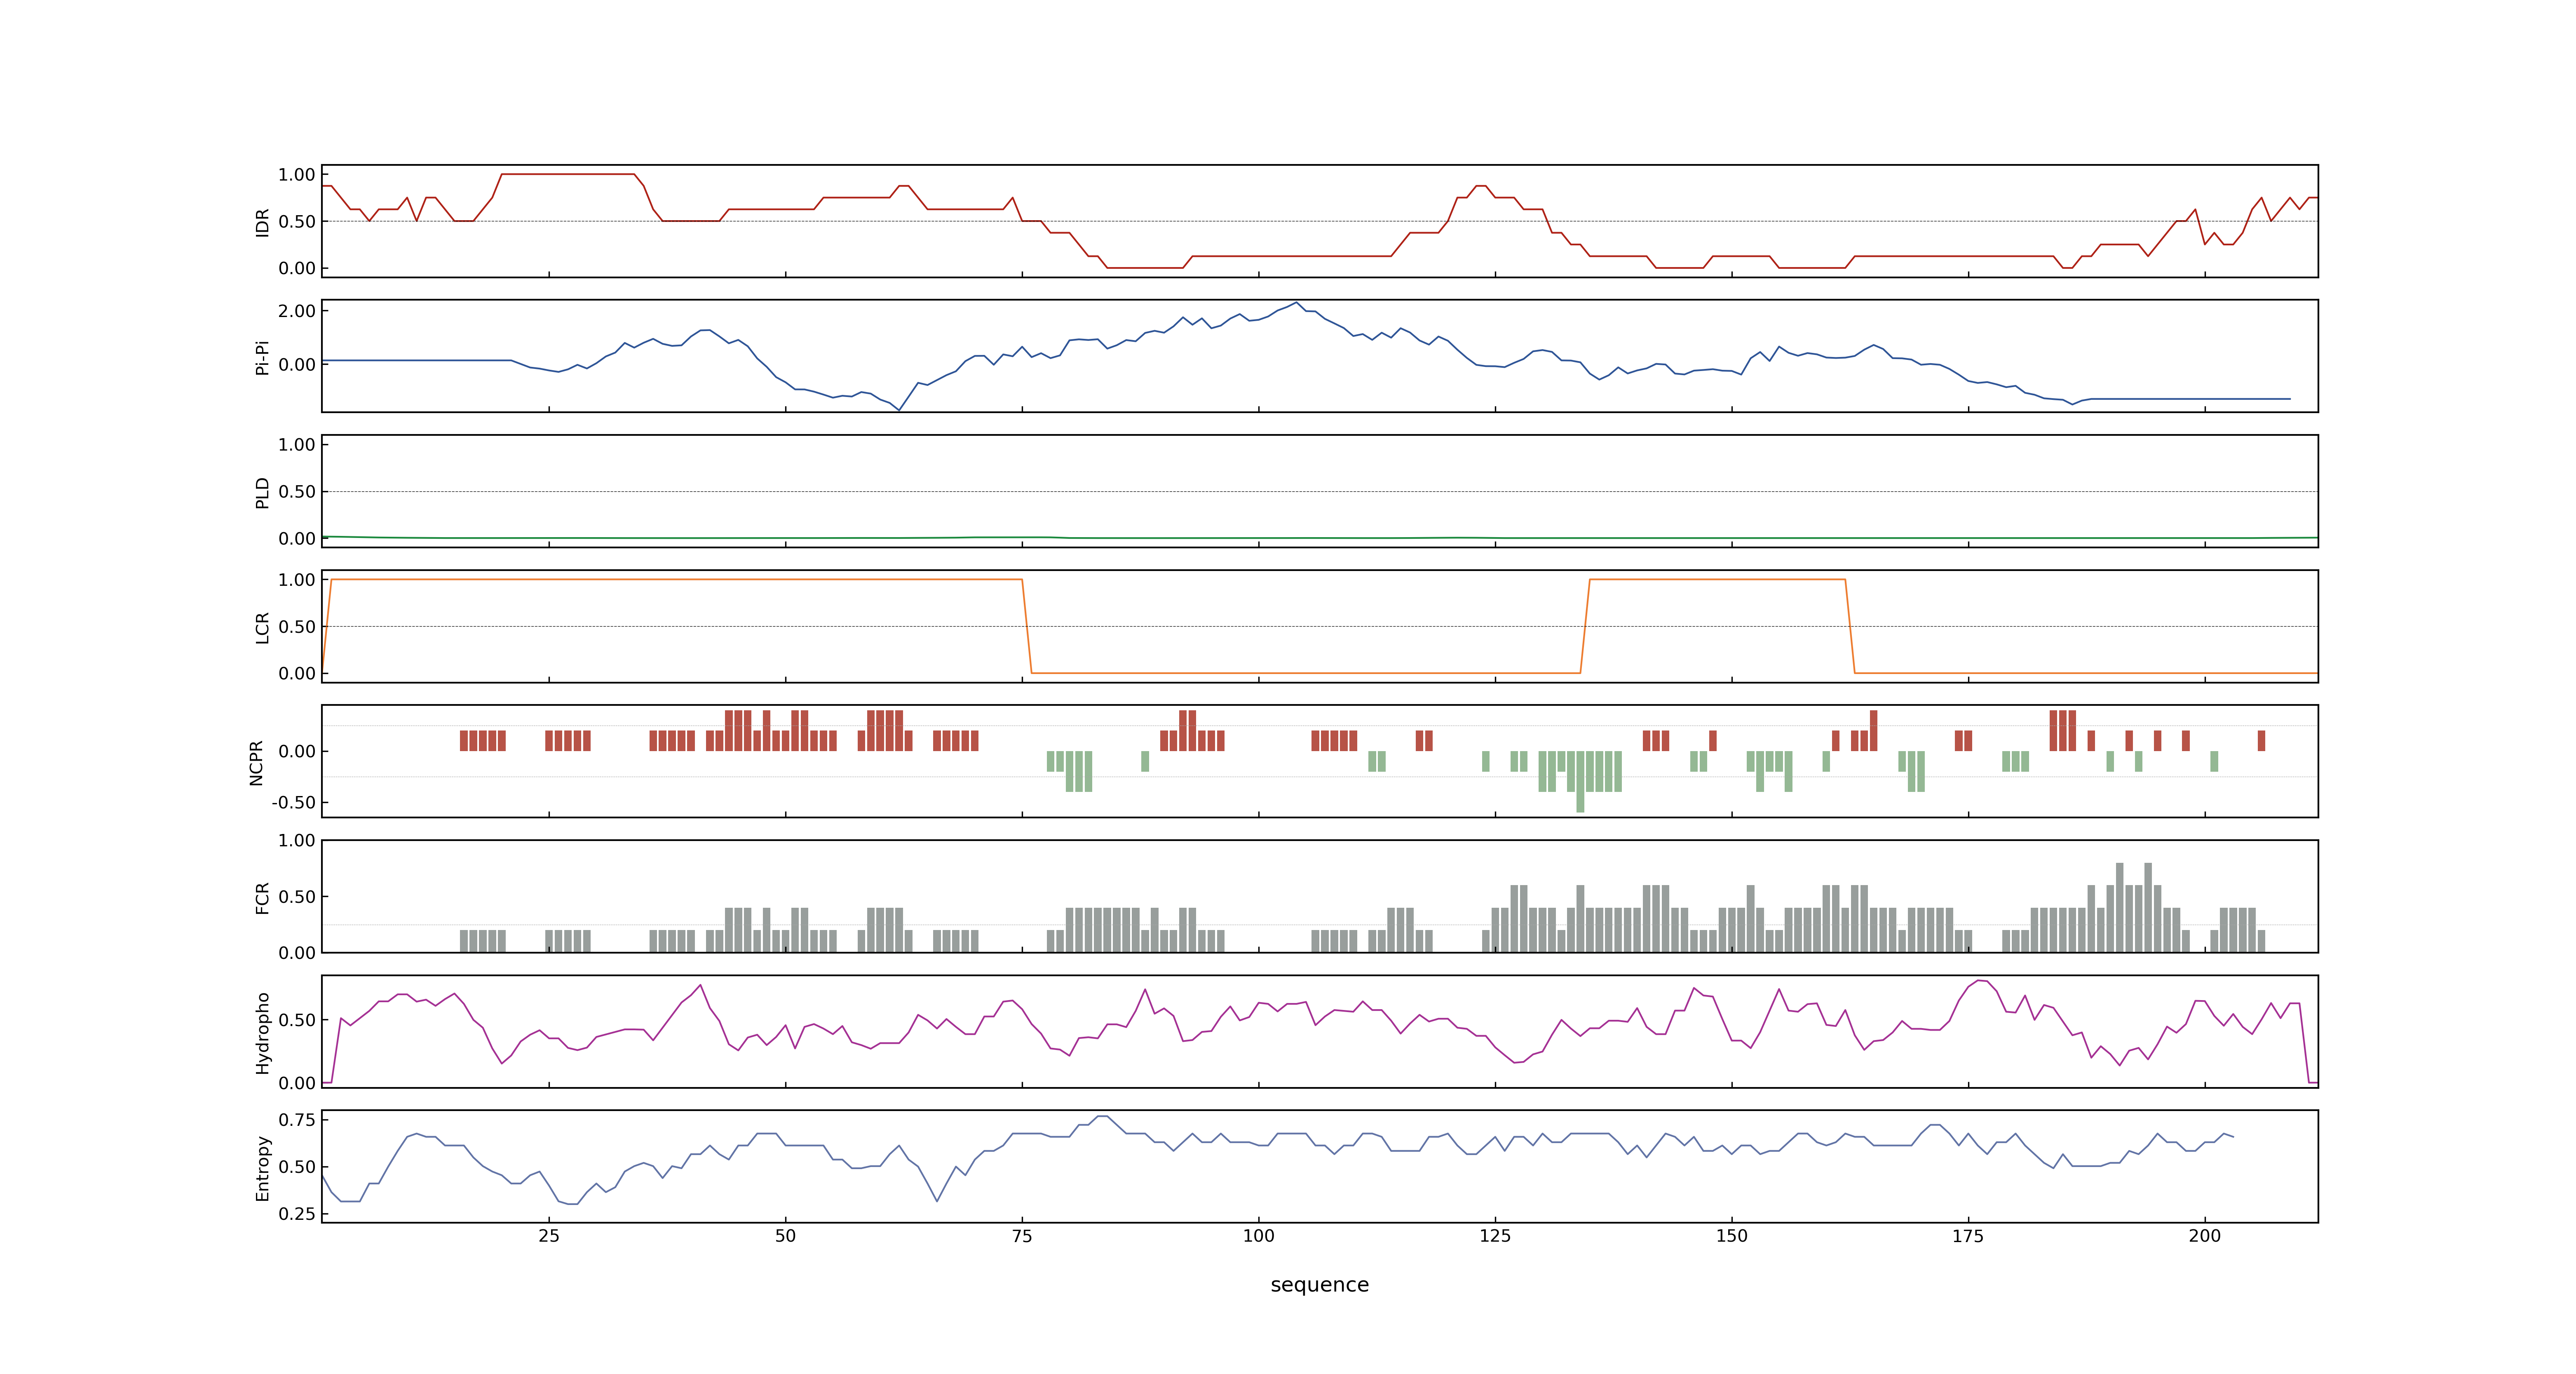
Task: Click x-axis tick label 75
Action: tap(1022, 1236)
